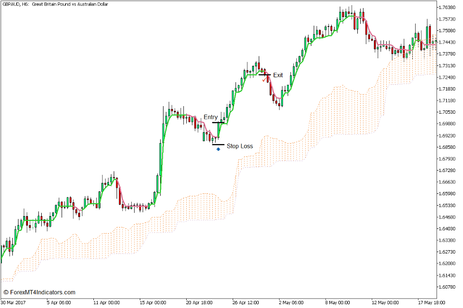
Task: Select the 1.74430 highlighted price on the axis
Action: (447, 41)
